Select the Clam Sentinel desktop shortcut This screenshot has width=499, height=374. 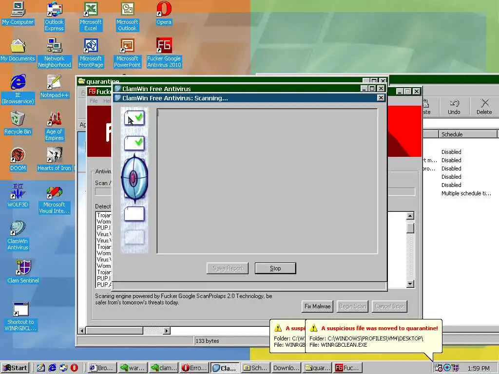coord(23,272)
